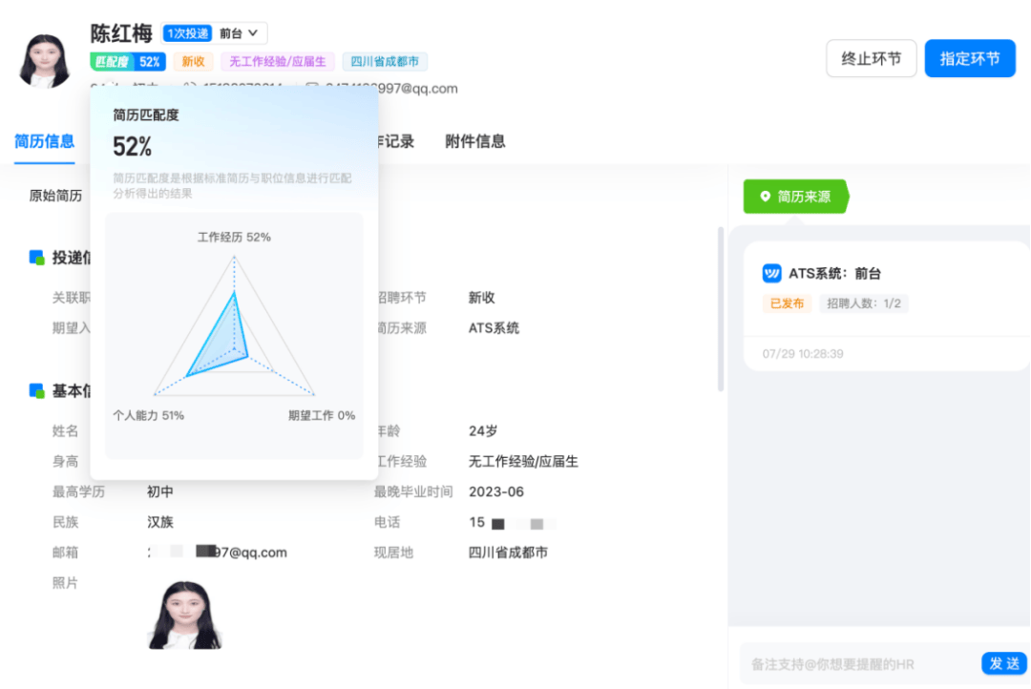Image resolution: width=1031 pixels, height=689 pixels.
Task: Click the 已发布 status tag
Action: coord(788,303)
